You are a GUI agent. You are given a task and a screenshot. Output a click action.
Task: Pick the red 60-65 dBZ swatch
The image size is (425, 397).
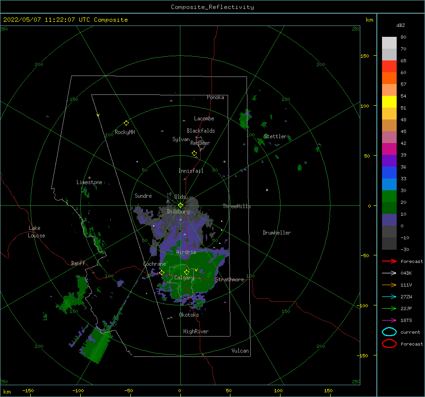(389, 67)
